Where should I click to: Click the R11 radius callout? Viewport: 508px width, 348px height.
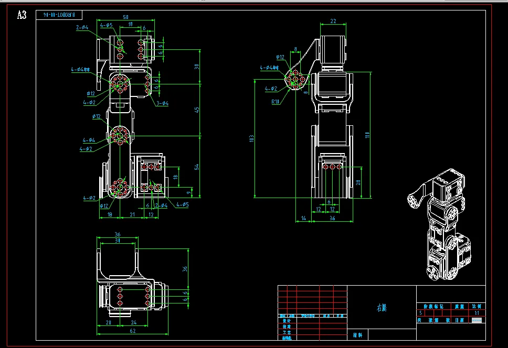[276, 102]
